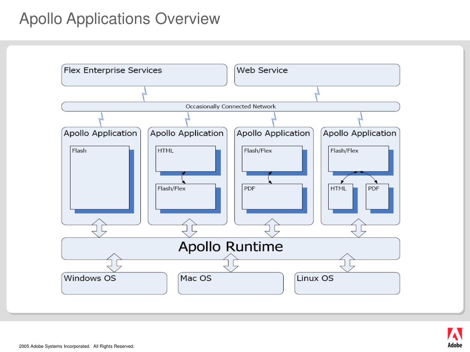Click the double arrow below the Flash-only application

[99, 228]
